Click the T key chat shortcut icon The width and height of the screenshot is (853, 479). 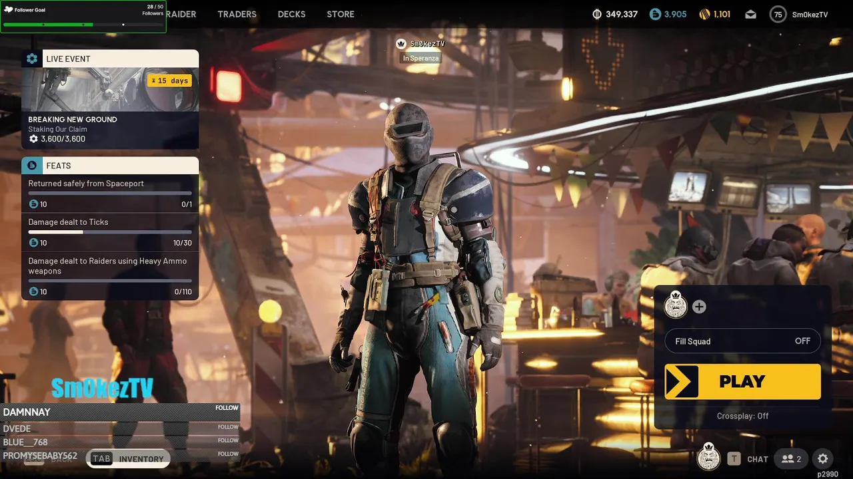(734, 458)
